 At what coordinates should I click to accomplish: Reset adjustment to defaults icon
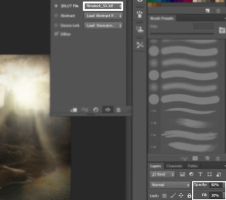[95, 110]
